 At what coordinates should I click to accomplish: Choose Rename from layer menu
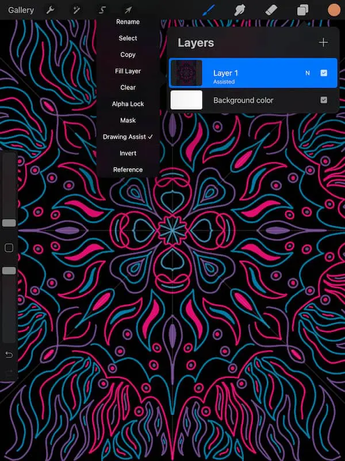pos(128,22)
